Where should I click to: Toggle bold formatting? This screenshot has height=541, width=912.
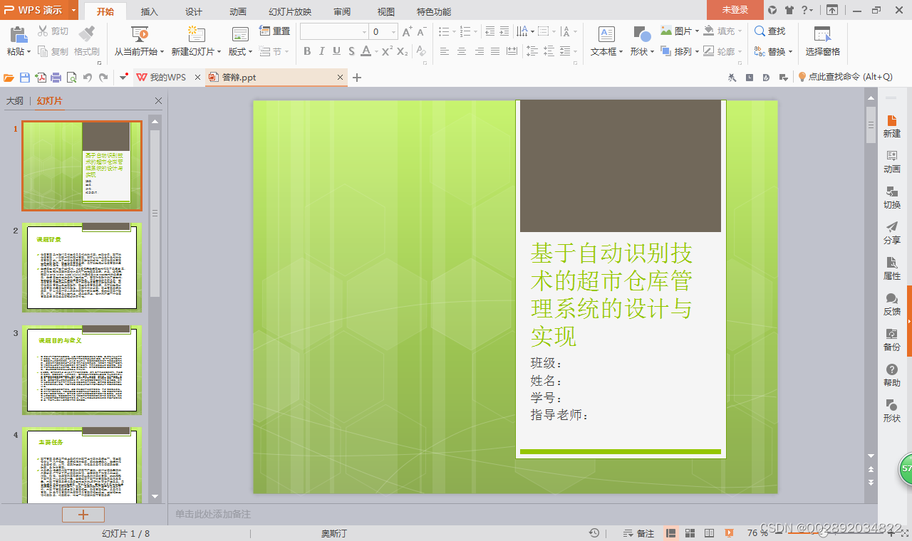tap(307, 51)
